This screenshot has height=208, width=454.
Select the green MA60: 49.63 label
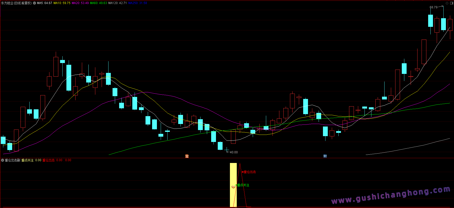click(98, 3)
